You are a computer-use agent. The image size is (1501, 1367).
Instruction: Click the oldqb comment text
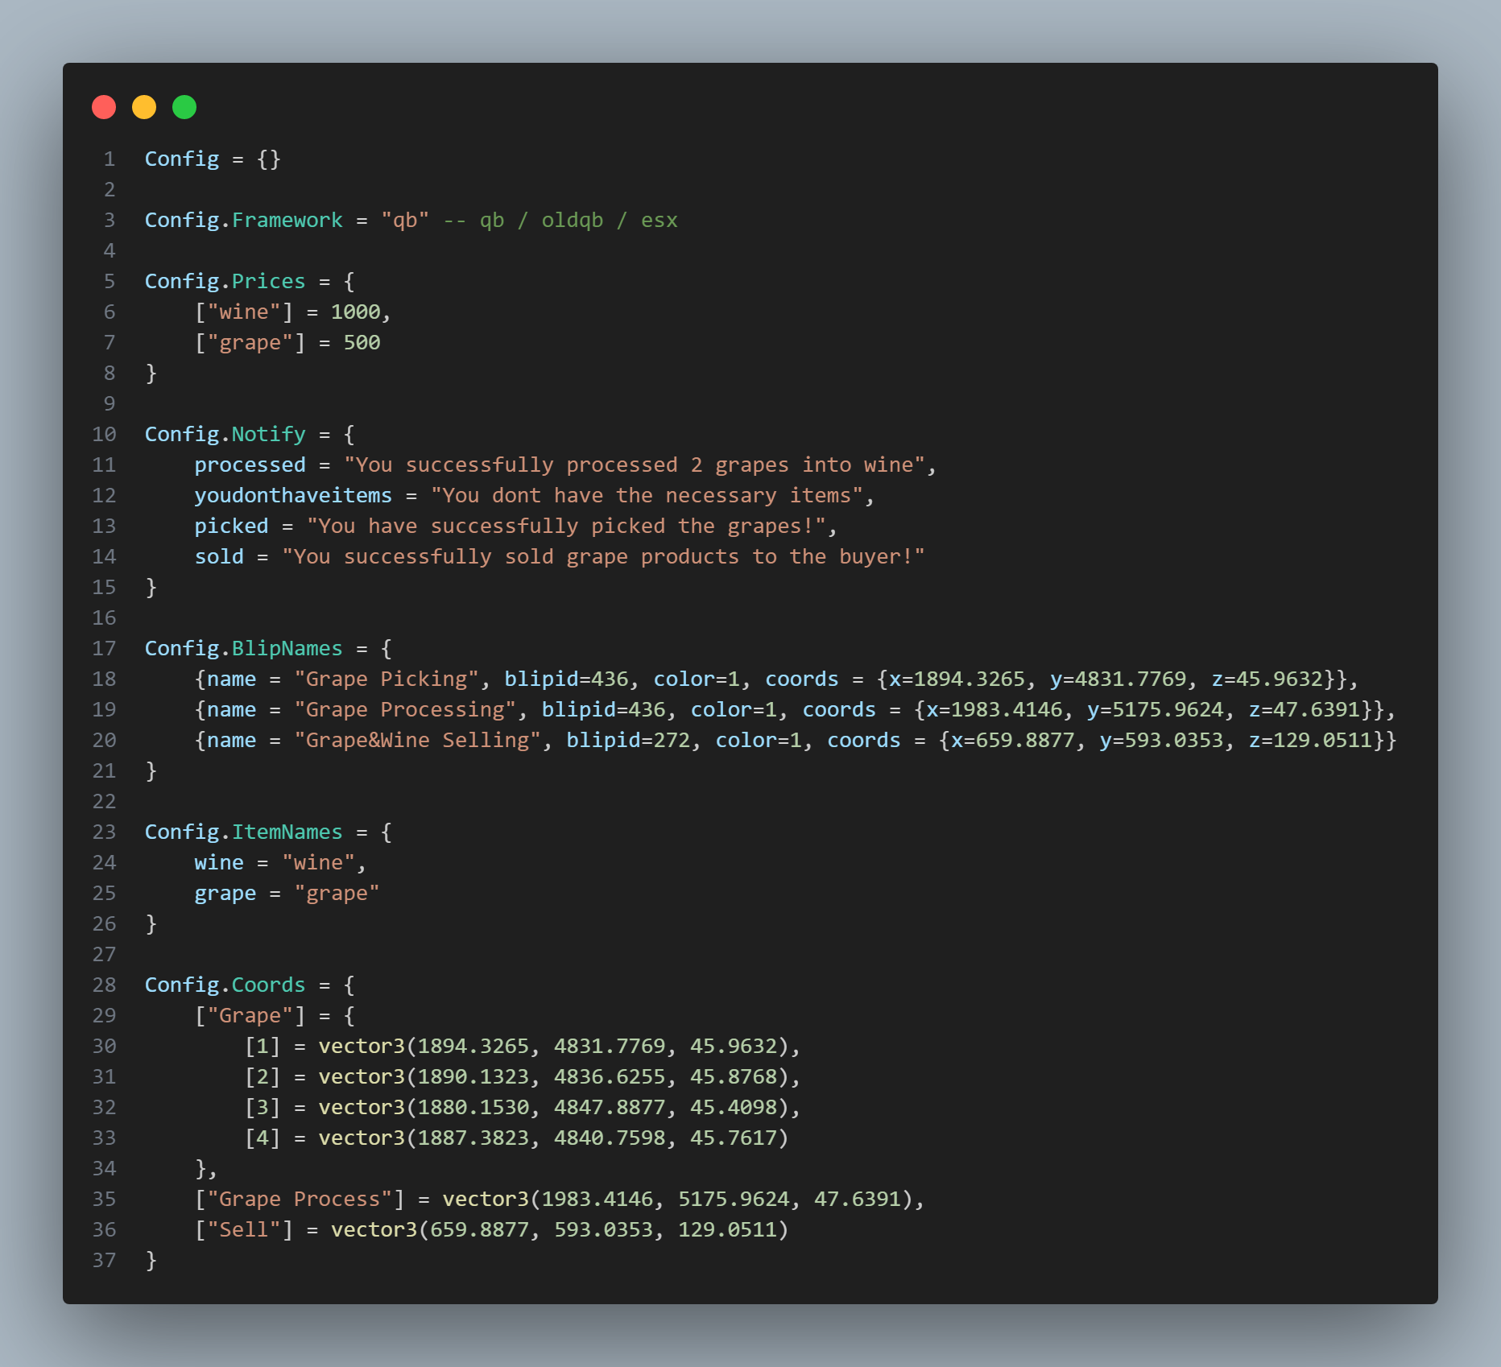click(572, 221)
